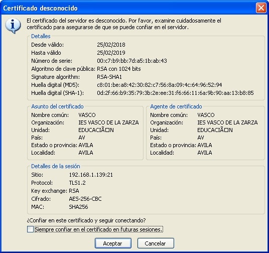This screenshot has width=269, height=253.
Task: Click the Cancelar button
Action: (156, 243)
